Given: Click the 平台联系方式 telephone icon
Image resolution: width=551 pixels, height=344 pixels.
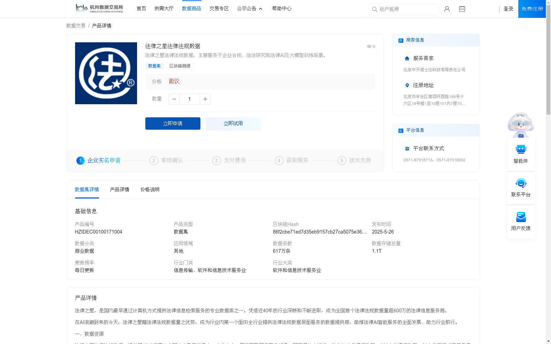Looking at the screenshot, I should click(407, 149).
